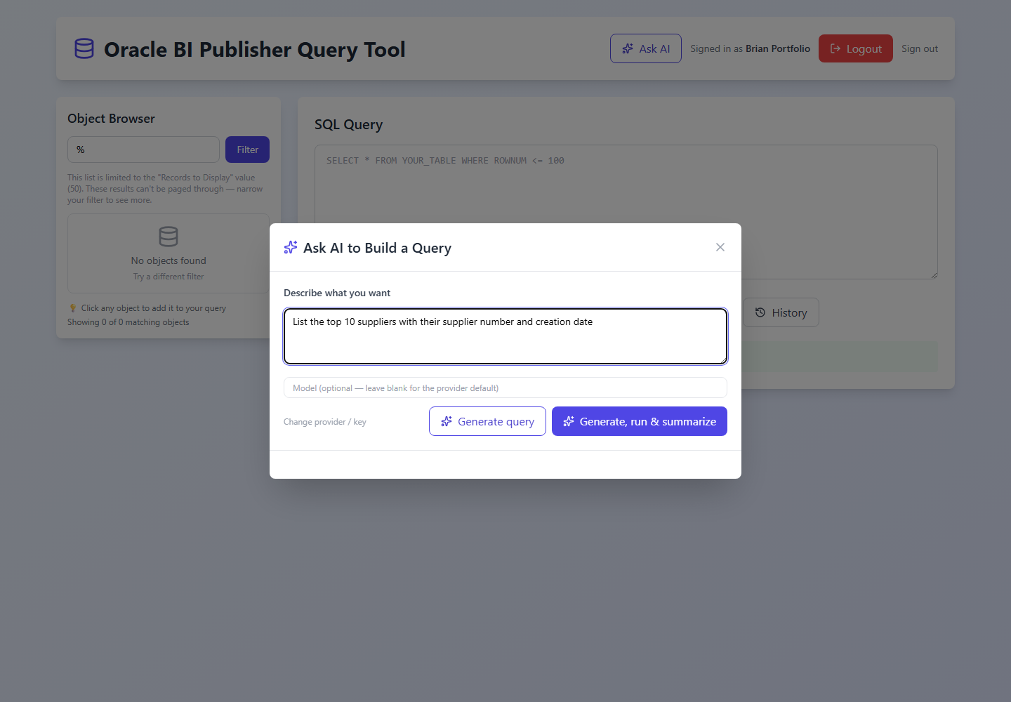
Task: Focus the optional Model input field
Action: pyautogui.click(x=505, y=388)
